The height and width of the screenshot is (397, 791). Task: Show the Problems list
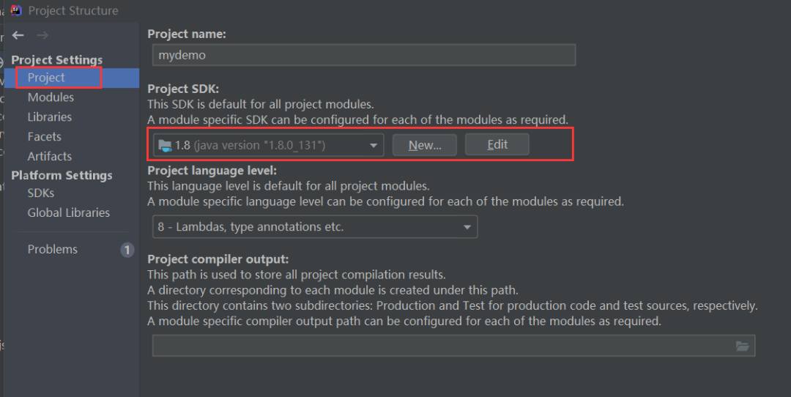(53, 250)
